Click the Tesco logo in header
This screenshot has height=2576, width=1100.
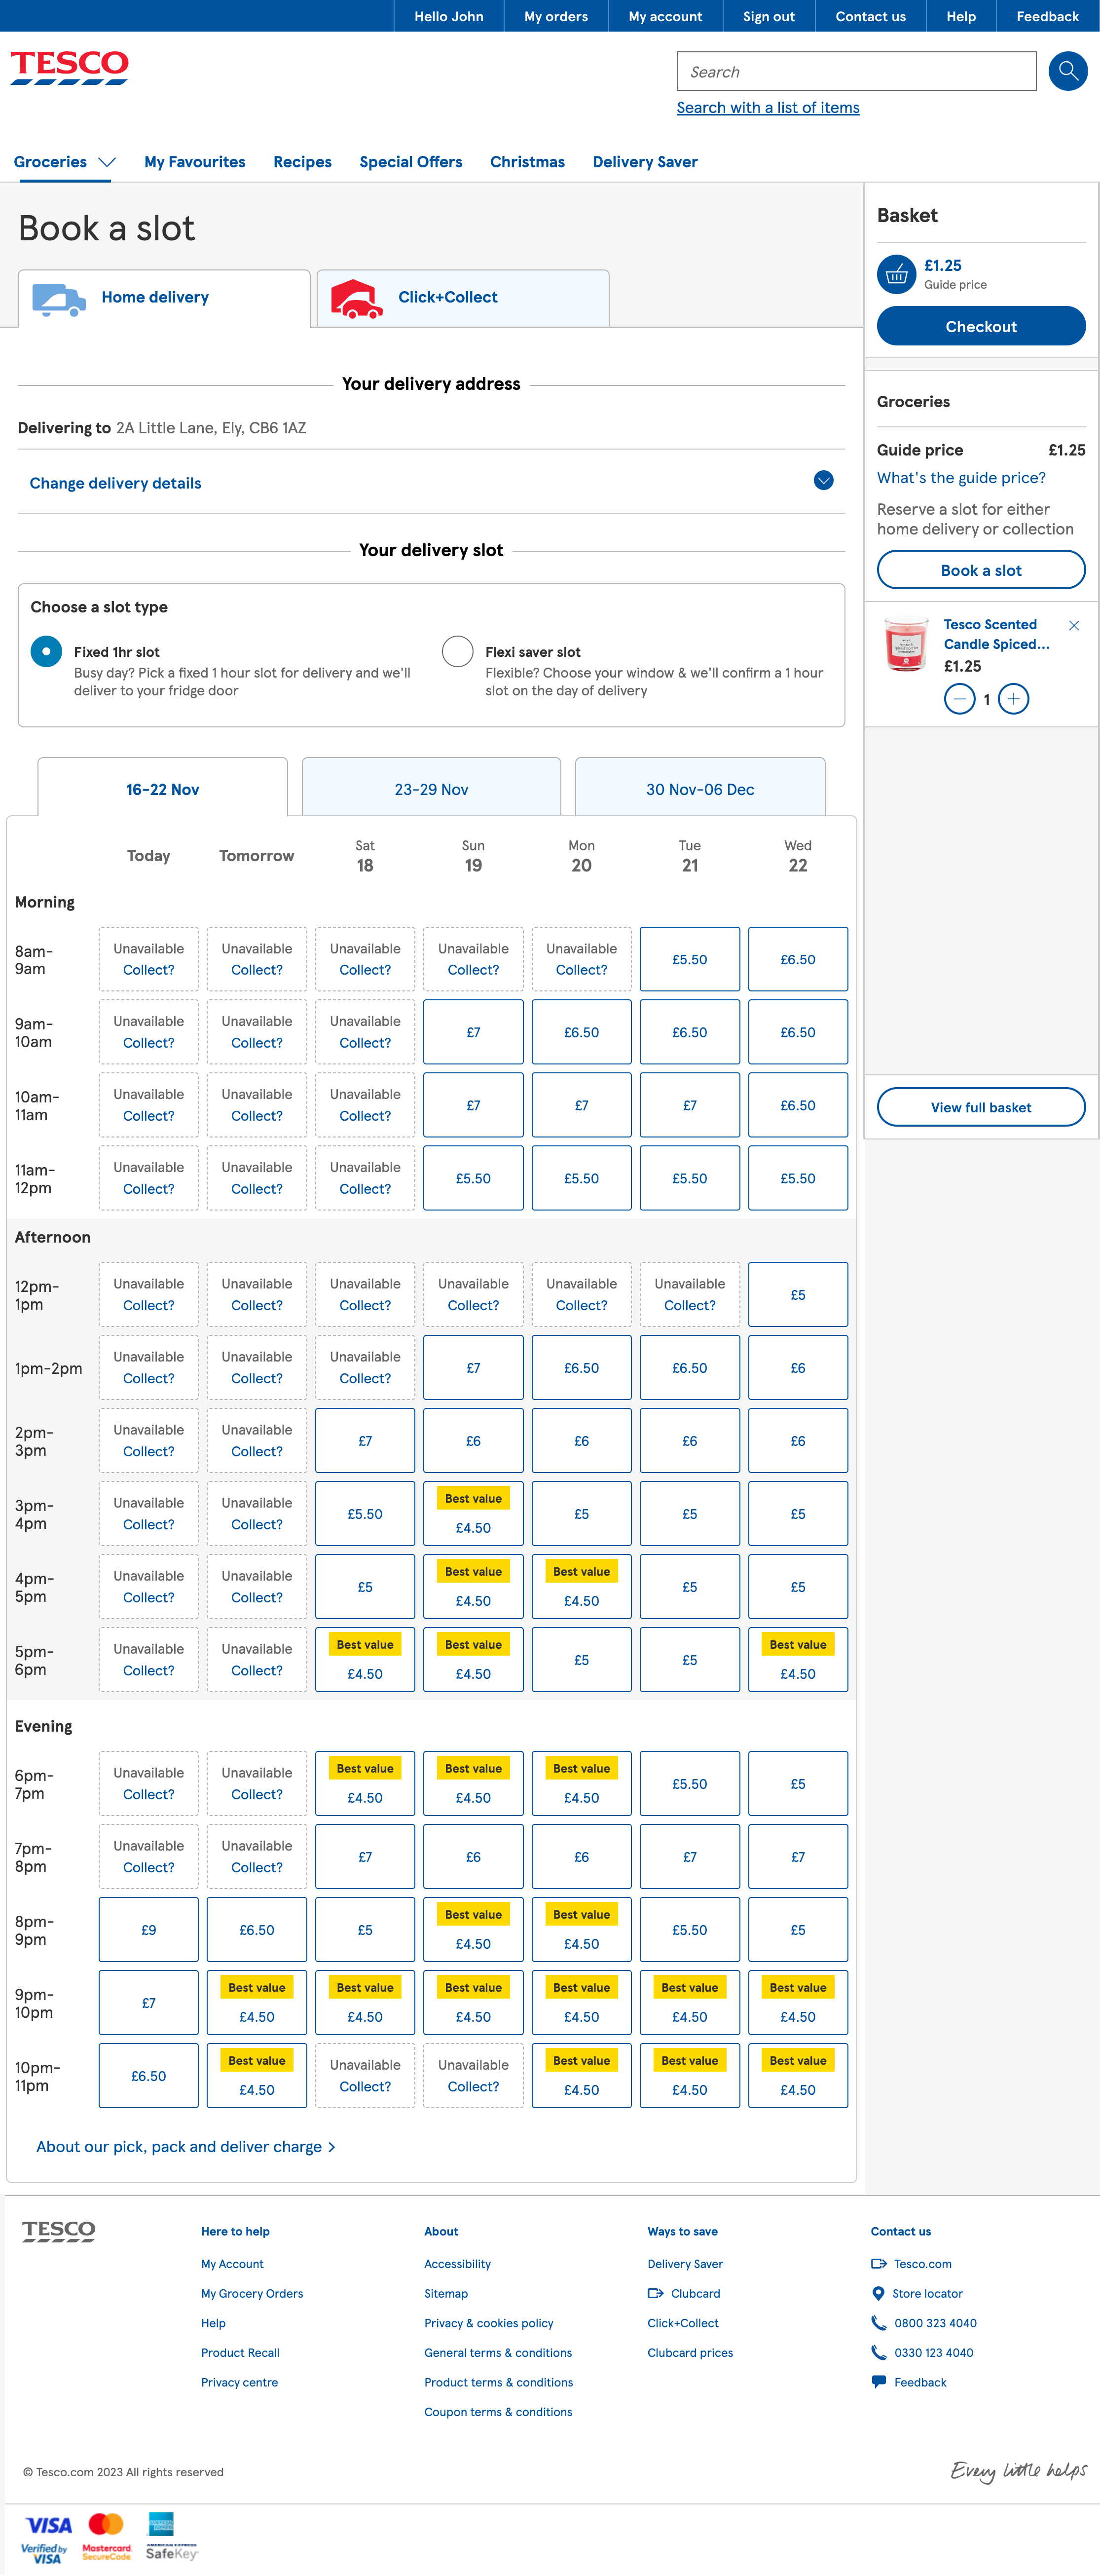tap(69, 67)
